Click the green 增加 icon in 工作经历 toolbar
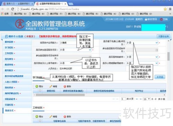 point(37,117)
